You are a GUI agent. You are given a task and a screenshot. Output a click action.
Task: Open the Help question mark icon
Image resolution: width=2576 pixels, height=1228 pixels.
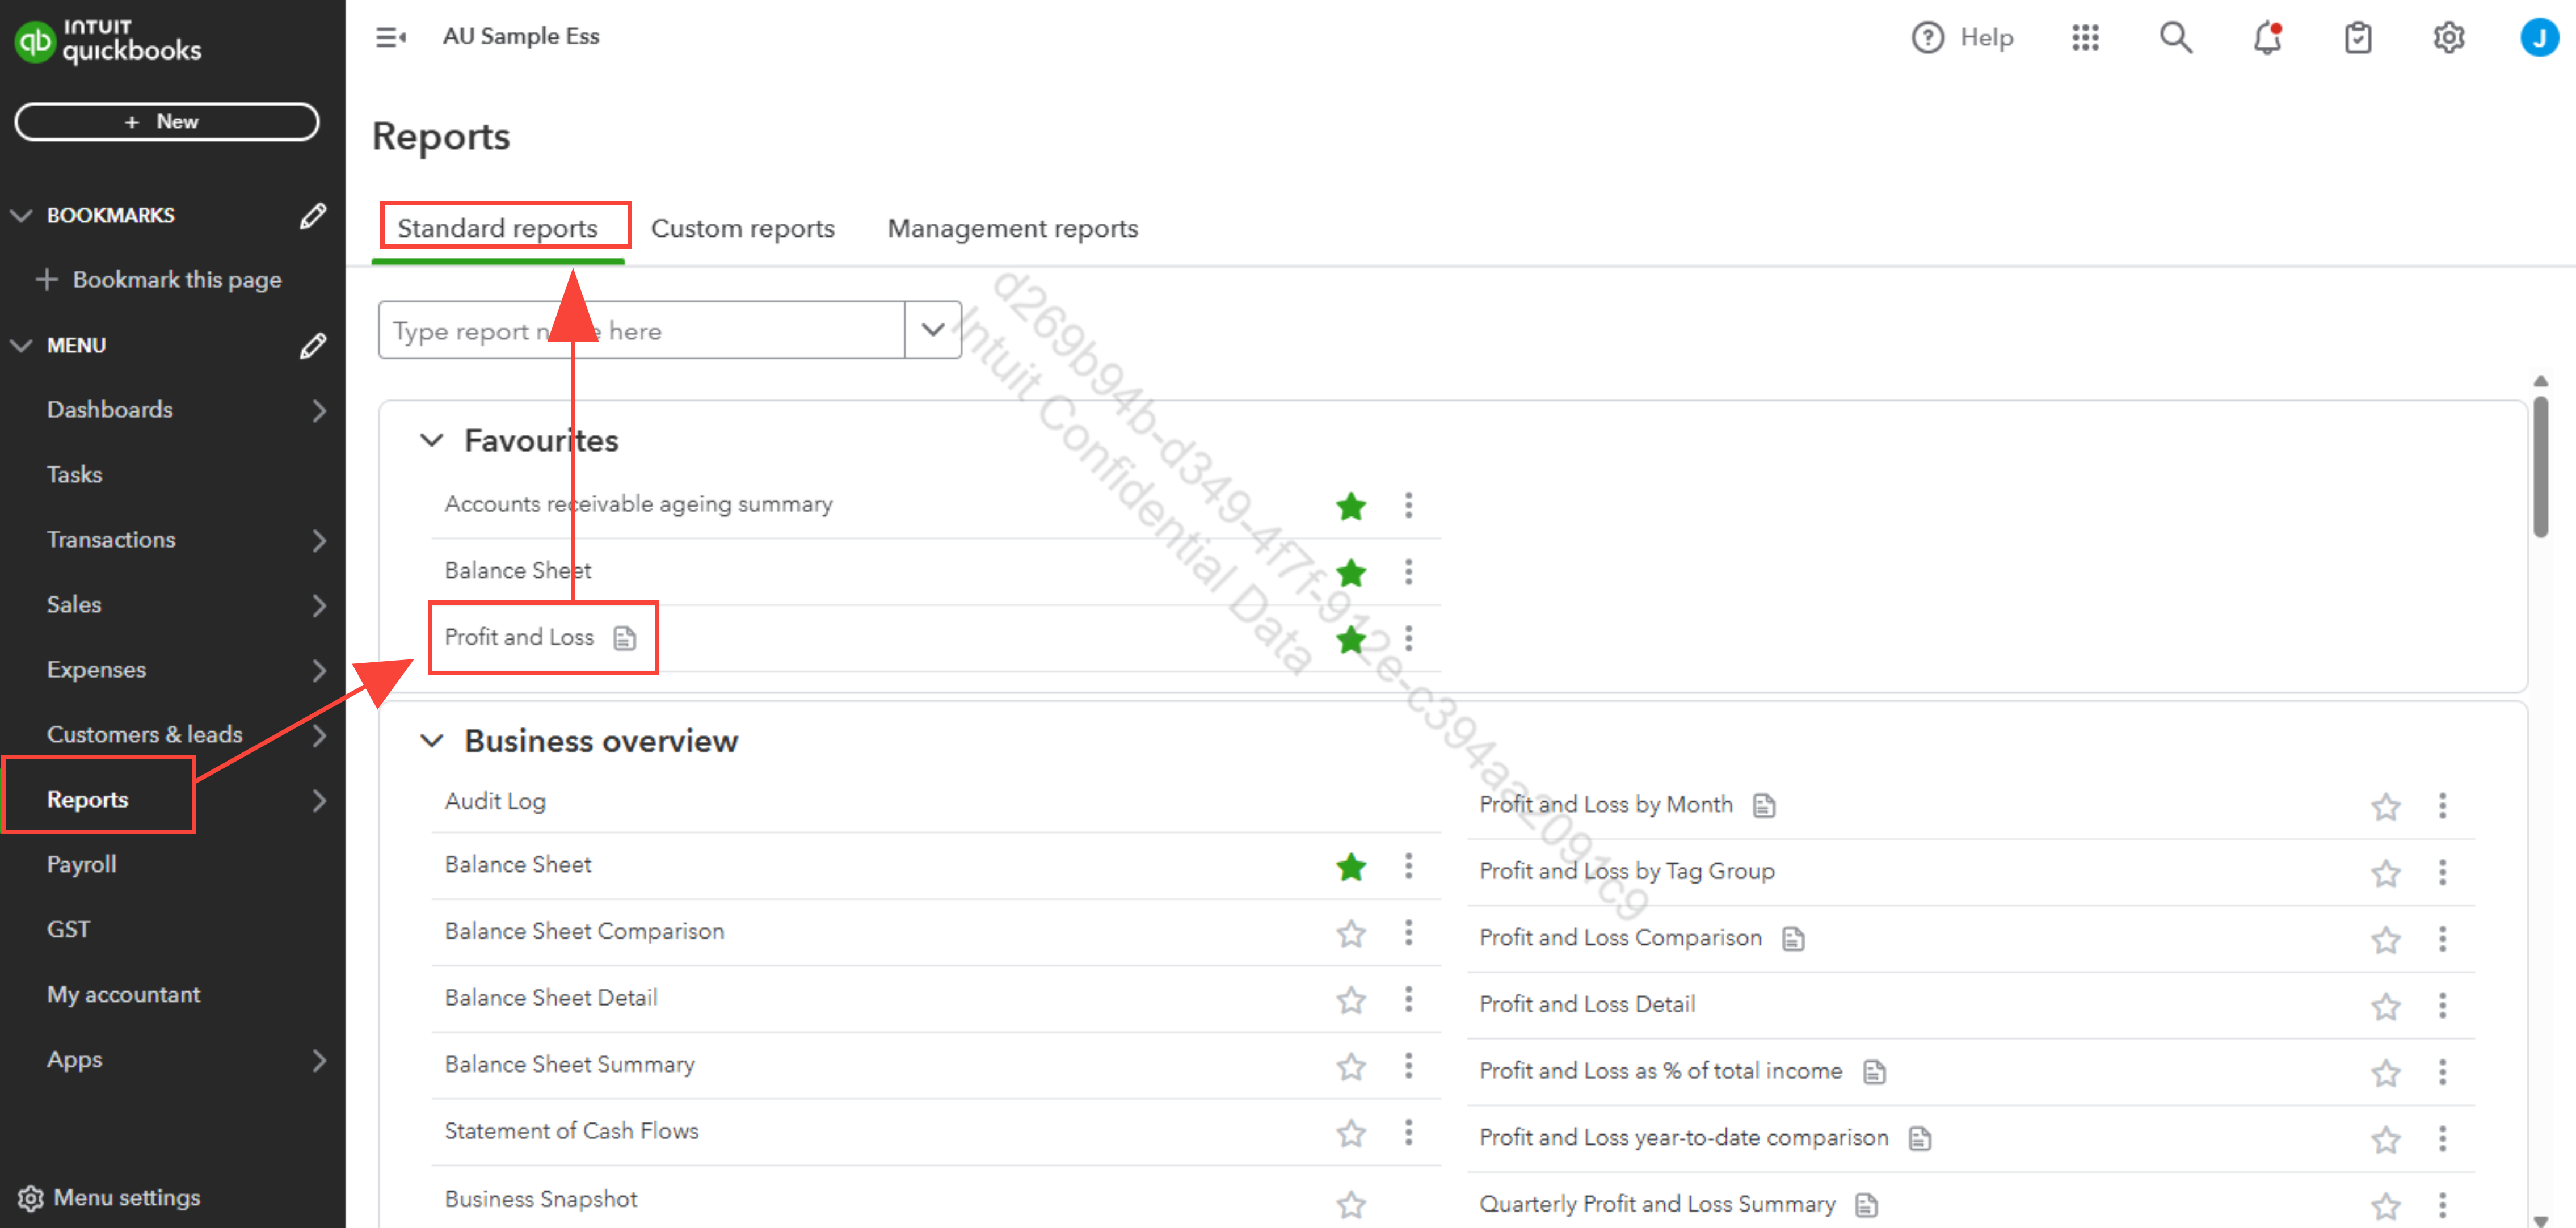1927,37
